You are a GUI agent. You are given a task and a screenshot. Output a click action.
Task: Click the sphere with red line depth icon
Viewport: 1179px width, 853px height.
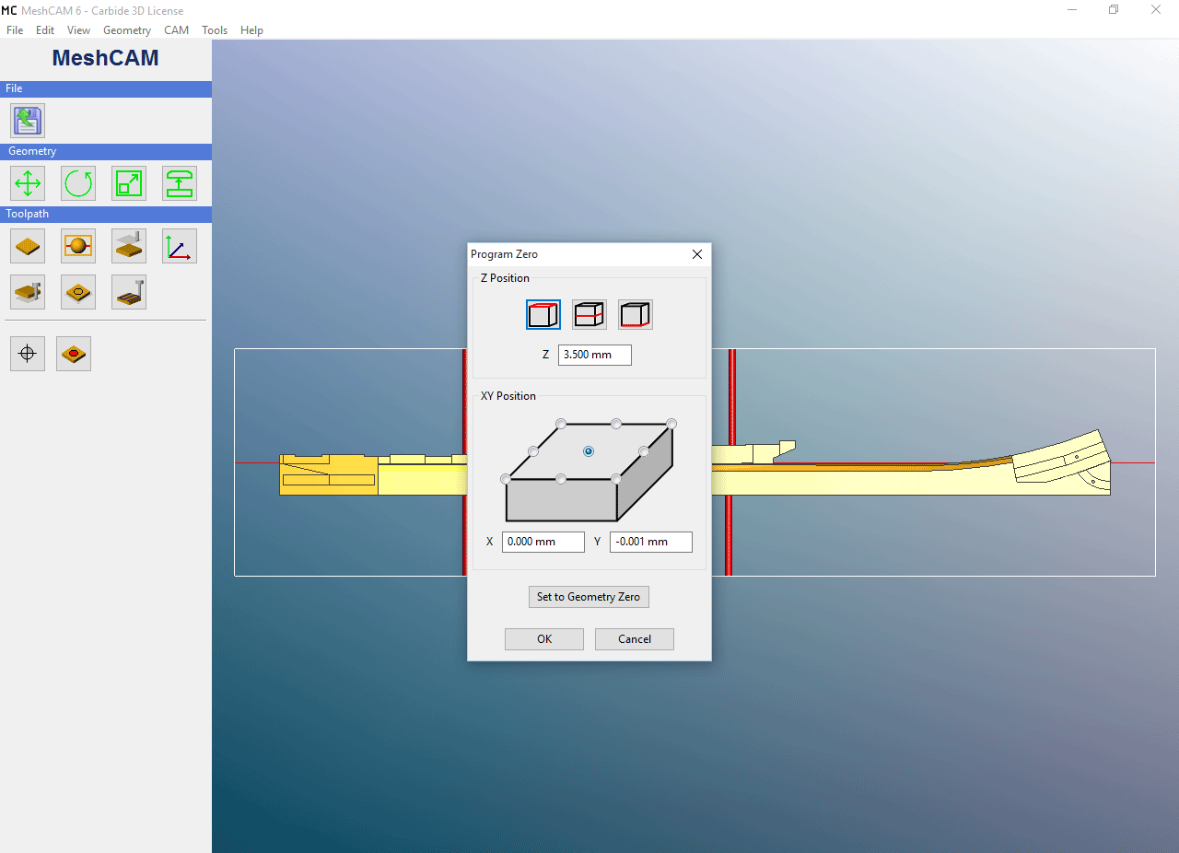tap(78, 246)
